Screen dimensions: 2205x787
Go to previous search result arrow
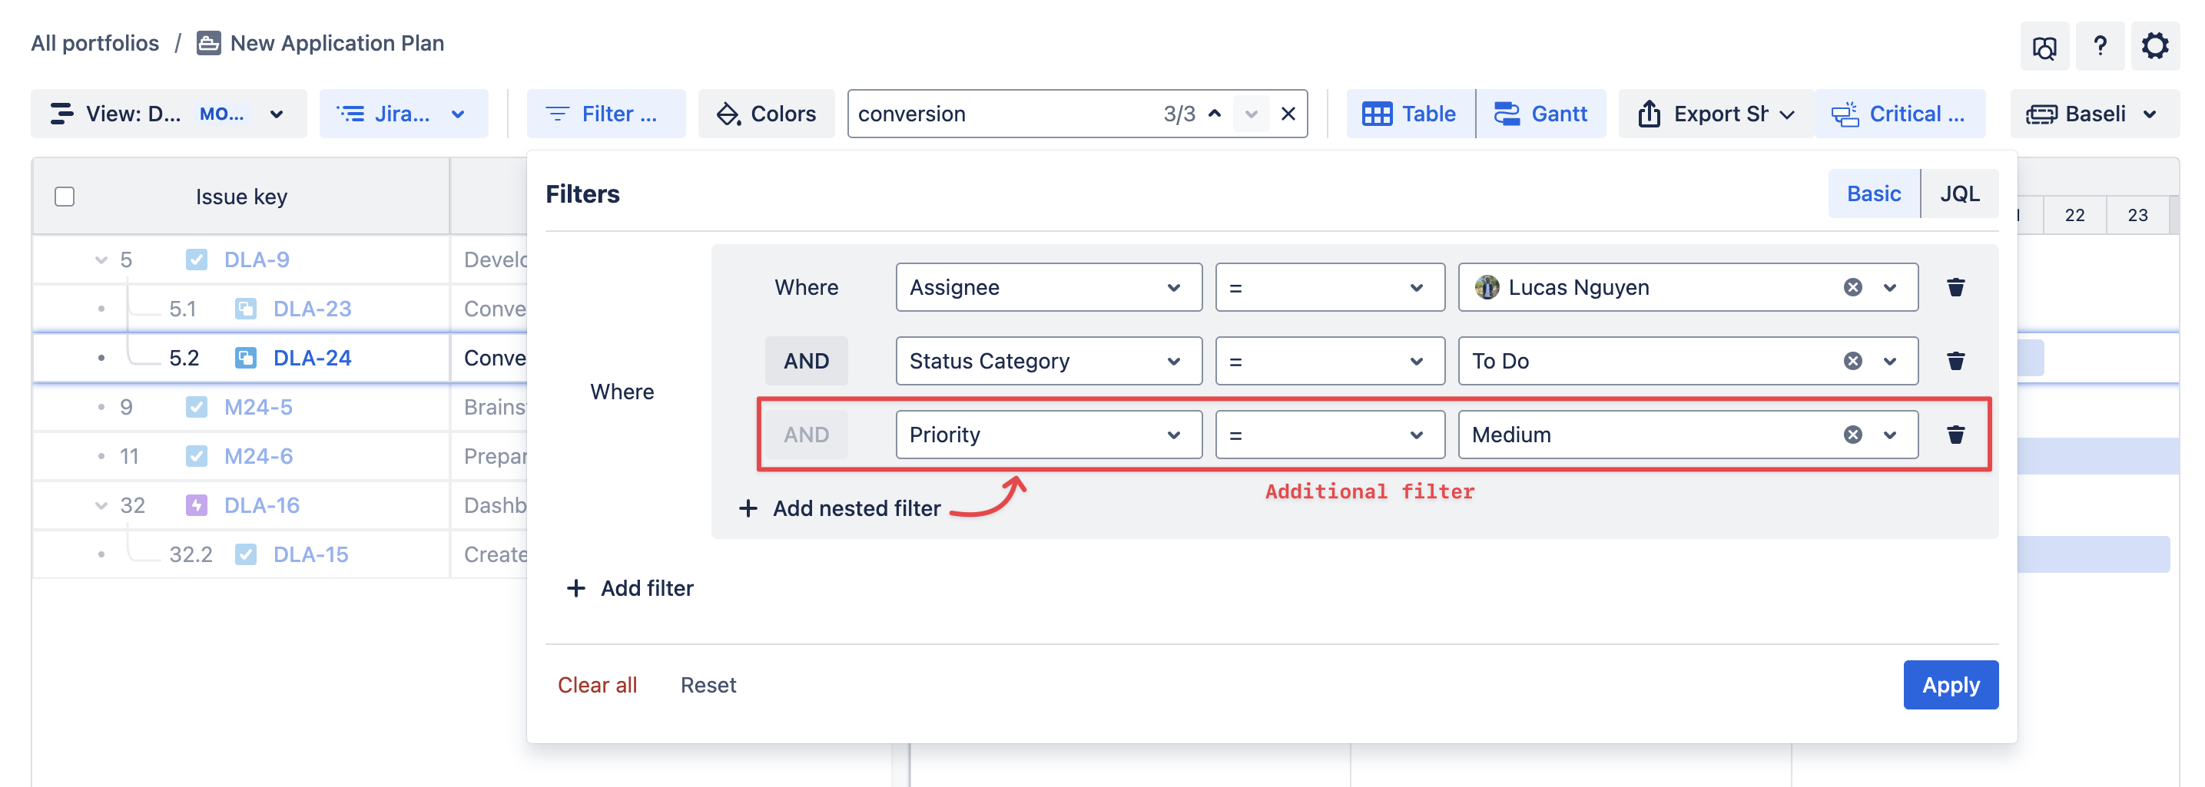1215,114
